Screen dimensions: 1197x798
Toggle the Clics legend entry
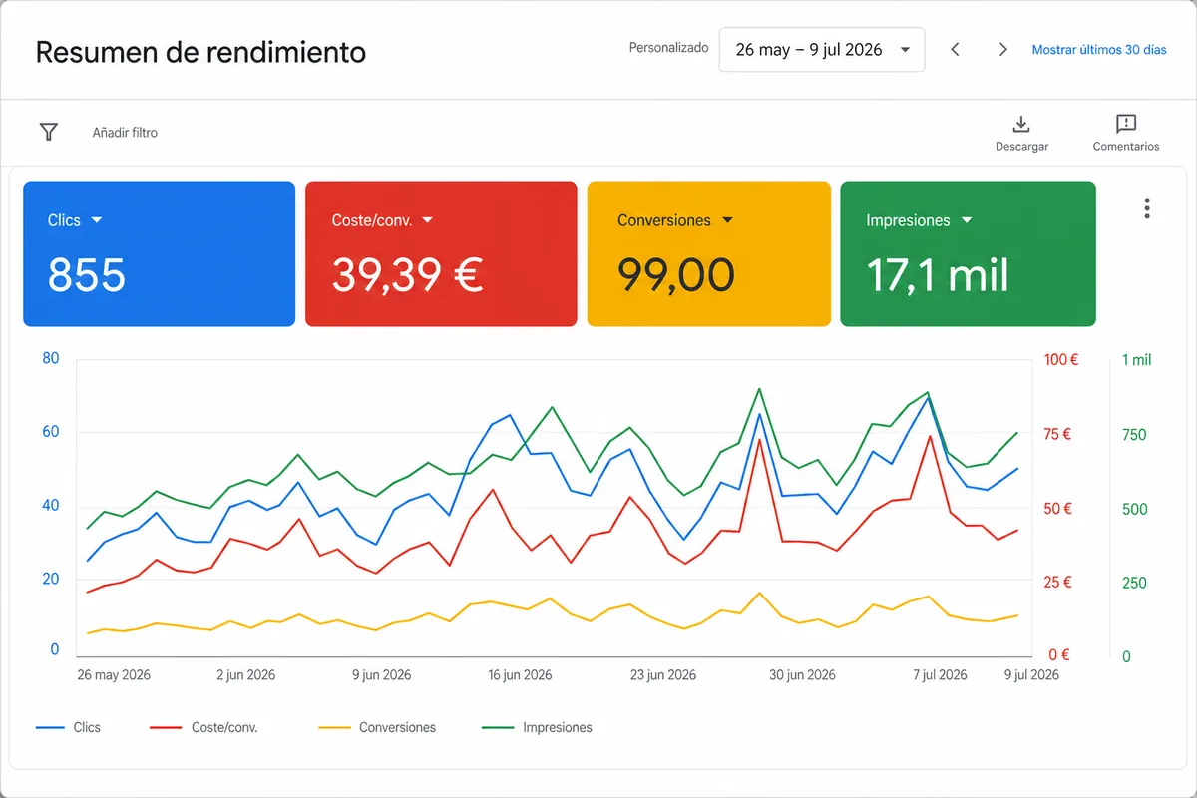pyautogui.click(x=68, y=728)
